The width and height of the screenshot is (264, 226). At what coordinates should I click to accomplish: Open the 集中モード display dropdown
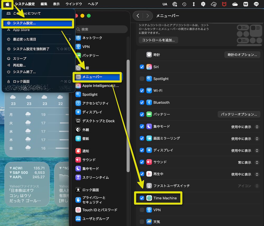(x=257, y=127)
